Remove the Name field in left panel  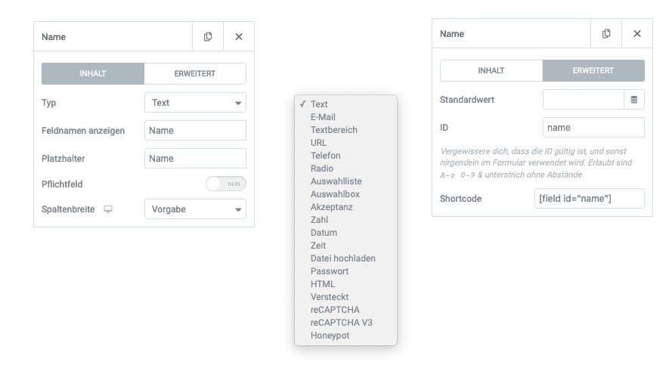pos(239,37)
